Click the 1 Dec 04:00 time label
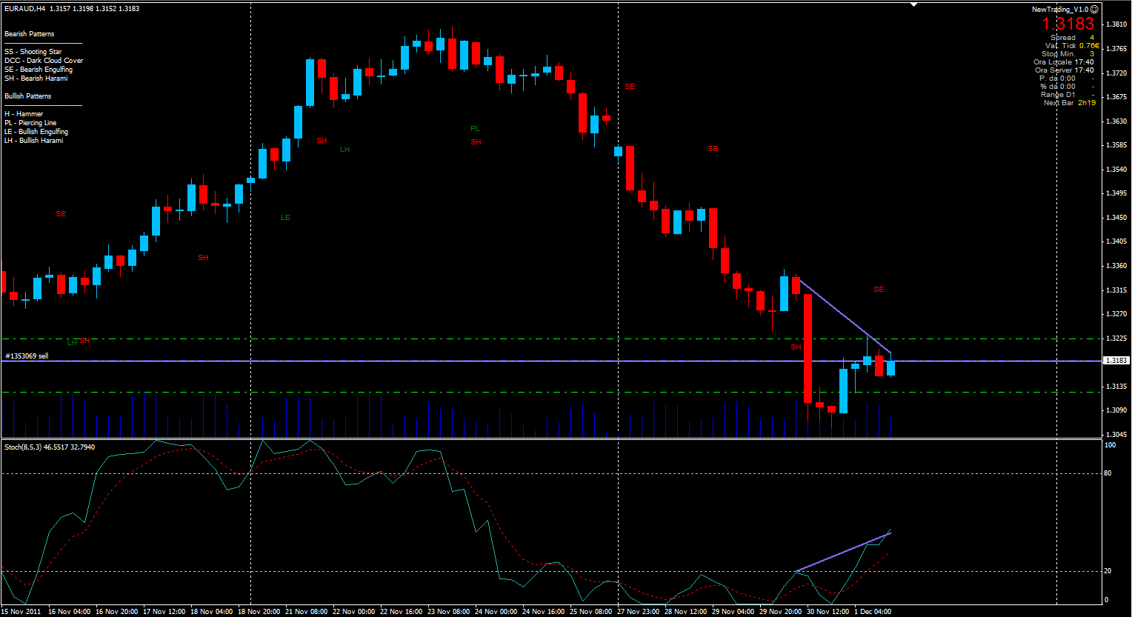Screen dimensions: 1132x617 873,612
